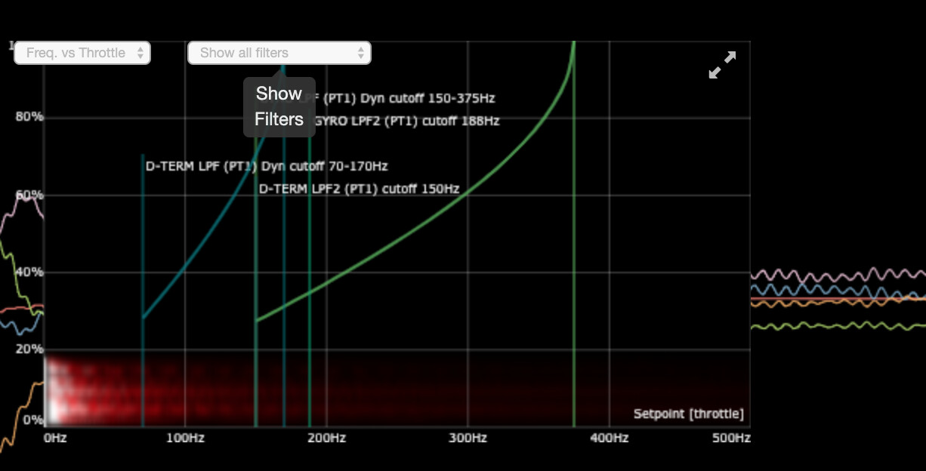Click the Setpoint [throttle] label
Image resolution: width=926 pixels, height=471 pixels.
click(688, 414)
